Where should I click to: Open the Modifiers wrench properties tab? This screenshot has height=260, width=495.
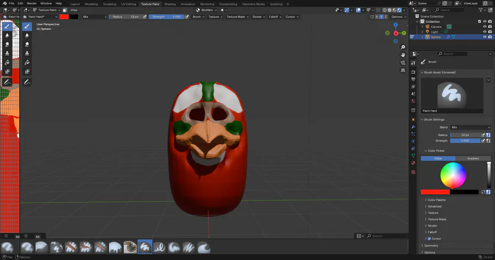[x=413, y=127]
